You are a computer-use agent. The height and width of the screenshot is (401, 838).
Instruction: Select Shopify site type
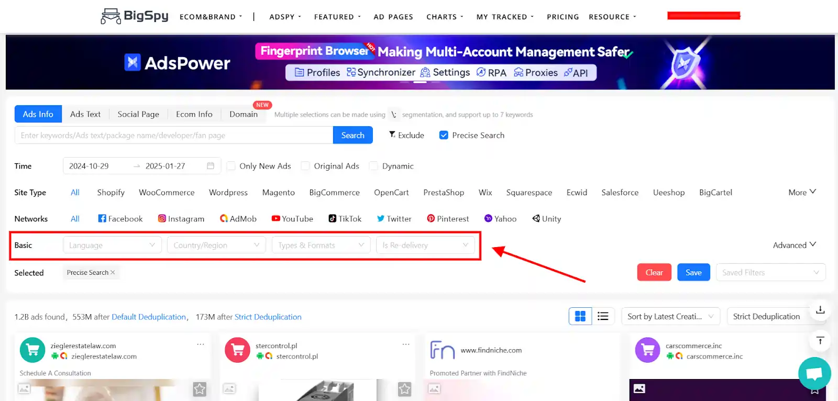pyautogui.click(x=111, y=193)
